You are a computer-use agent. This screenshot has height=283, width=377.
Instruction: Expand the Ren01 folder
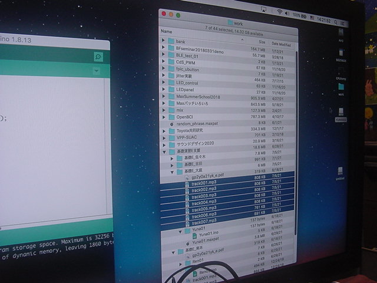click(181, 264)
